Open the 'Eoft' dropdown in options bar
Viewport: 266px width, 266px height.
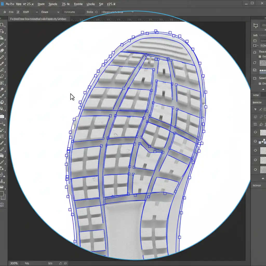(x=30, y=12)
